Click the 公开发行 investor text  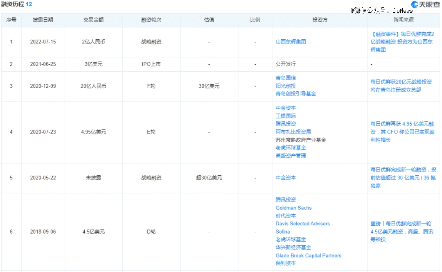(x=286, y=64)
